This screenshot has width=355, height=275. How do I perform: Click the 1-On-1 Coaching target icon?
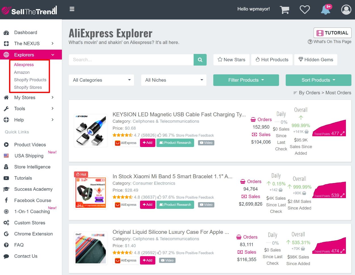(6, 211)
